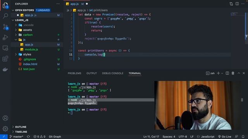Open test.json in the file tree
This screenshot has width=248, height=139.
point(29,69)
